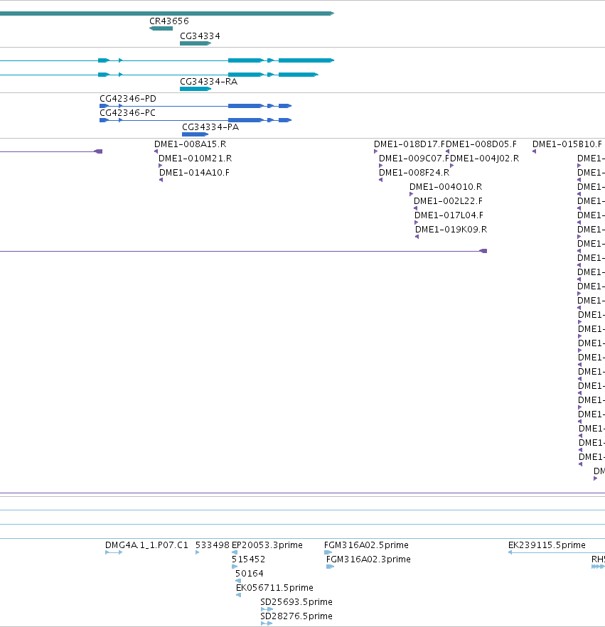This screenshot has height=627, width=605.
Task: Click the SD28276.5prime label
Action: pos(296,616)
